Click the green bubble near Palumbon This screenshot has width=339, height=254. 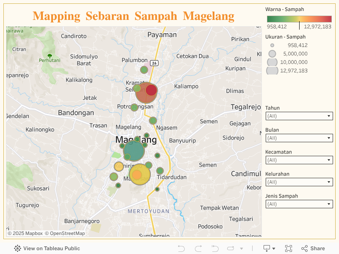[144, 70]
